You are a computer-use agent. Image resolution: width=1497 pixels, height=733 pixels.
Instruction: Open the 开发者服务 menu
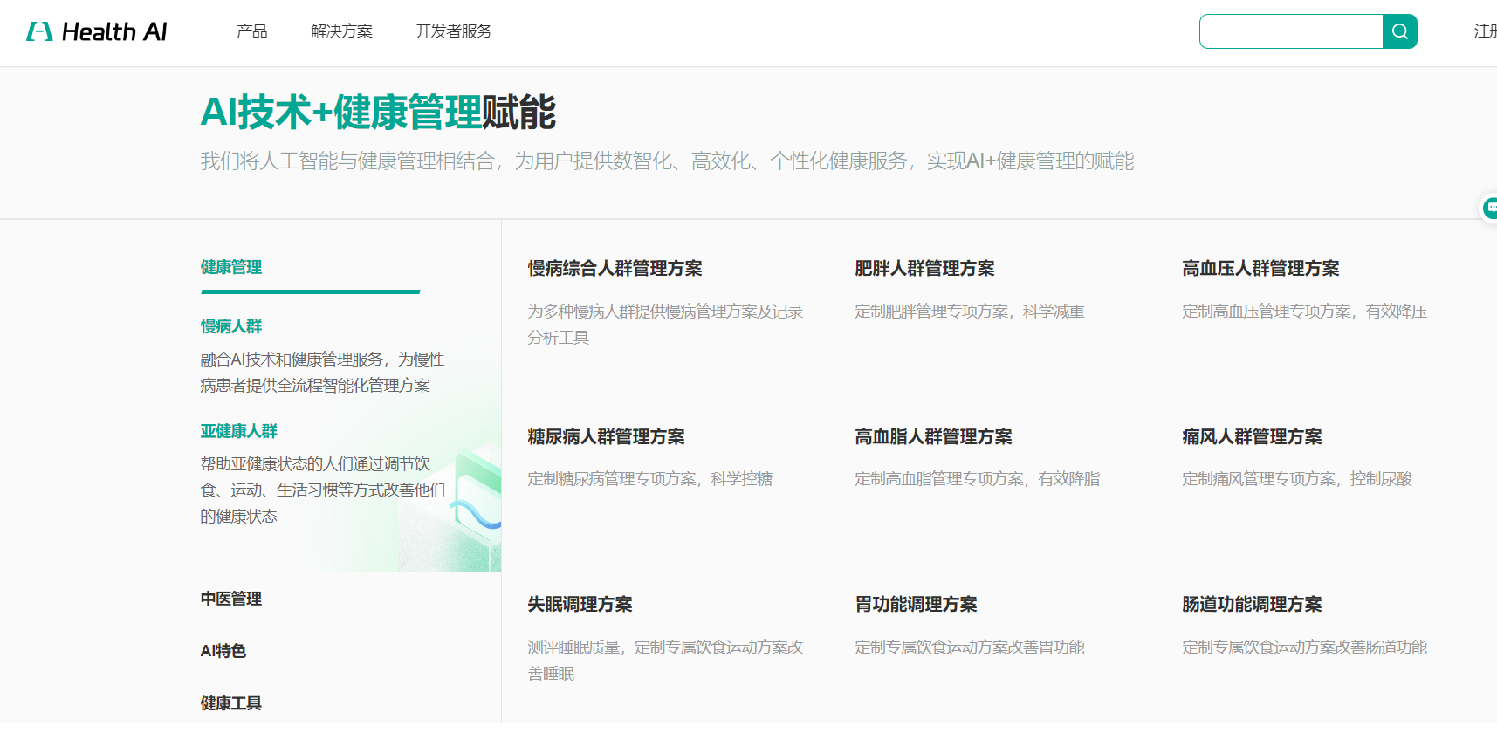coord(454,31)
